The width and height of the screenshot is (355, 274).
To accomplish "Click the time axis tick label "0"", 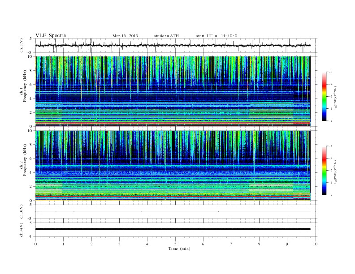I will pos(35,244).
